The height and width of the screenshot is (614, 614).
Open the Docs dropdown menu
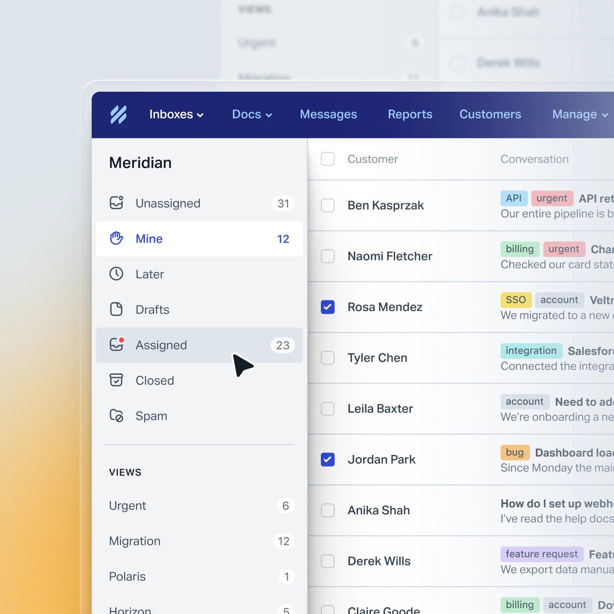pos(252,114)
